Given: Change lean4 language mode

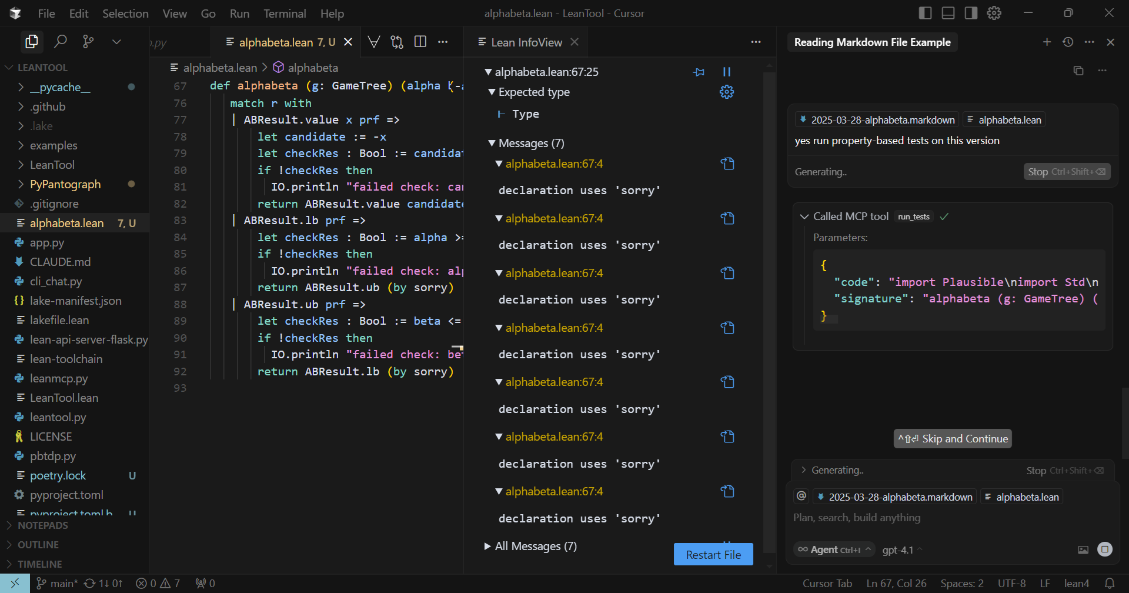Looking at the screenshot, I should [x=1076, y=583].
